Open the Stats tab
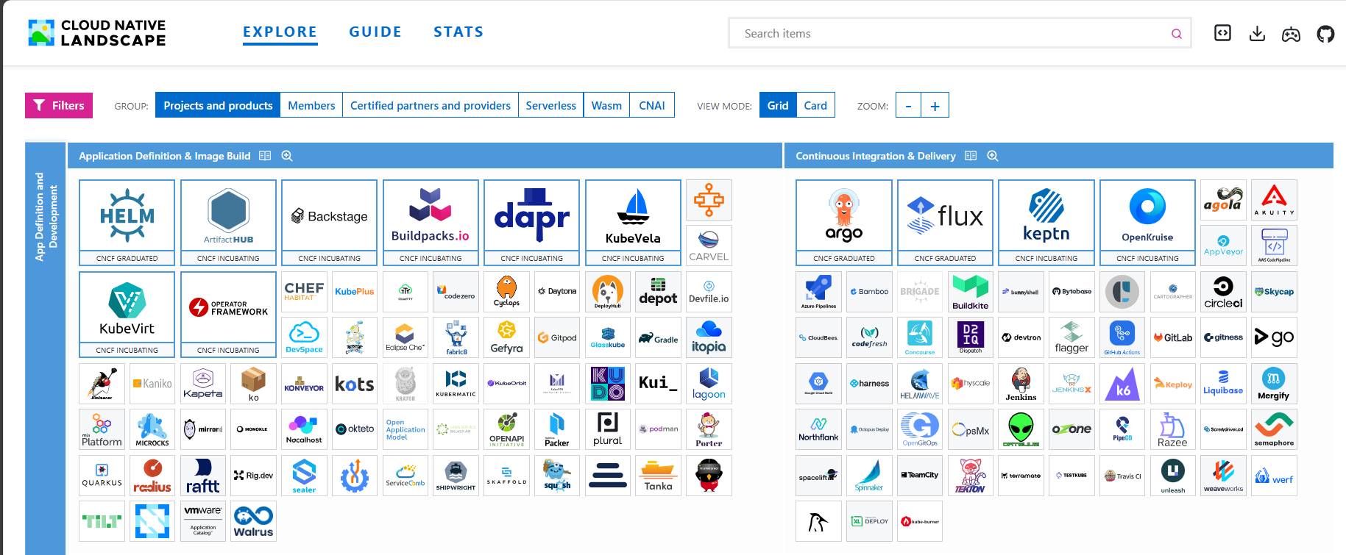 [x=458, y=32]
